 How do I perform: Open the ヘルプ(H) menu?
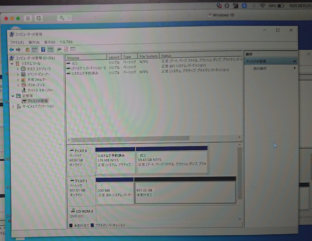click(x=66, y=42)
